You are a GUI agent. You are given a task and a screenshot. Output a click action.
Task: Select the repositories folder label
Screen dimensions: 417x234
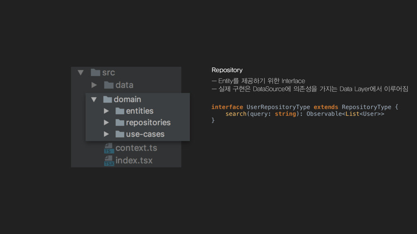click(148, 123)
